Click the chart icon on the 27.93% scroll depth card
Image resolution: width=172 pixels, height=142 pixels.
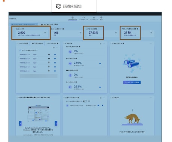(116, 33)
